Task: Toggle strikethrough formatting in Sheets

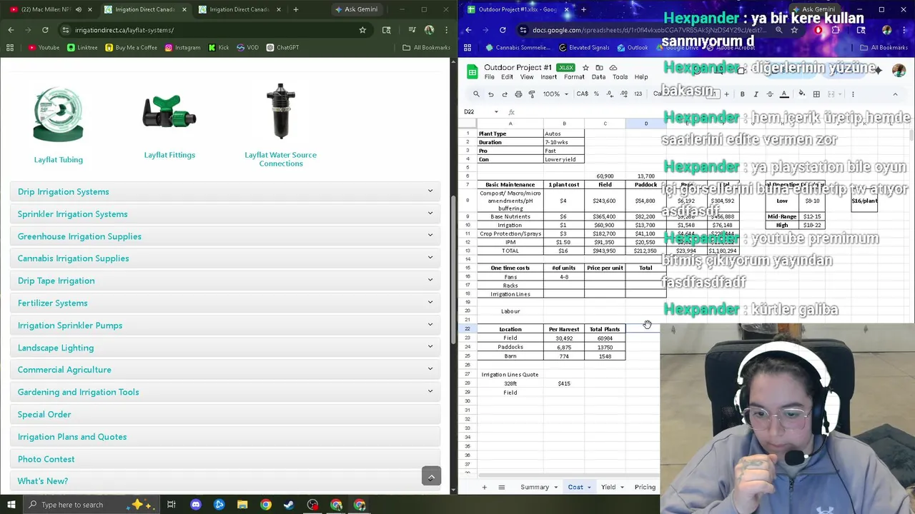Action: tap(770, 94)
